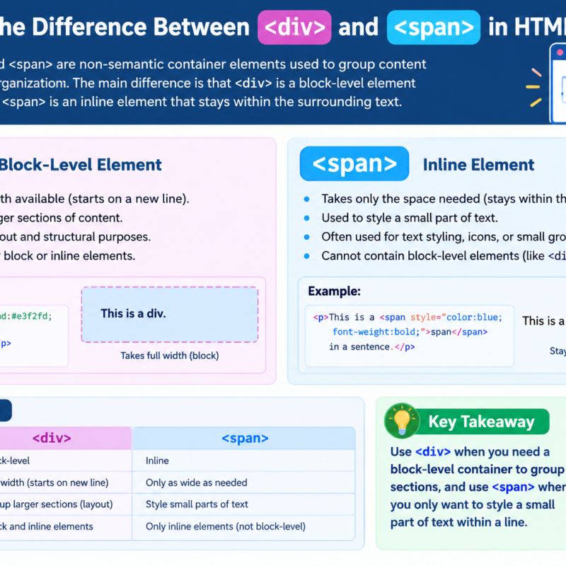Click the 'font-weight:bold;' code line
Viewport: 566px width, 566px height.
410,332
